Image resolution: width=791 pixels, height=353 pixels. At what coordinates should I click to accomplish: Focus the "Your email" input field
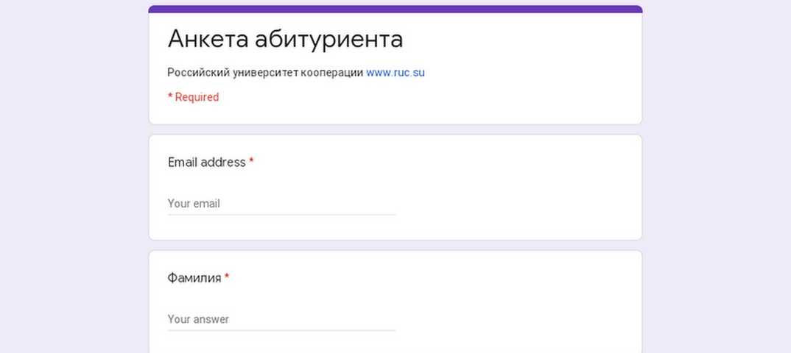point(281,204)
